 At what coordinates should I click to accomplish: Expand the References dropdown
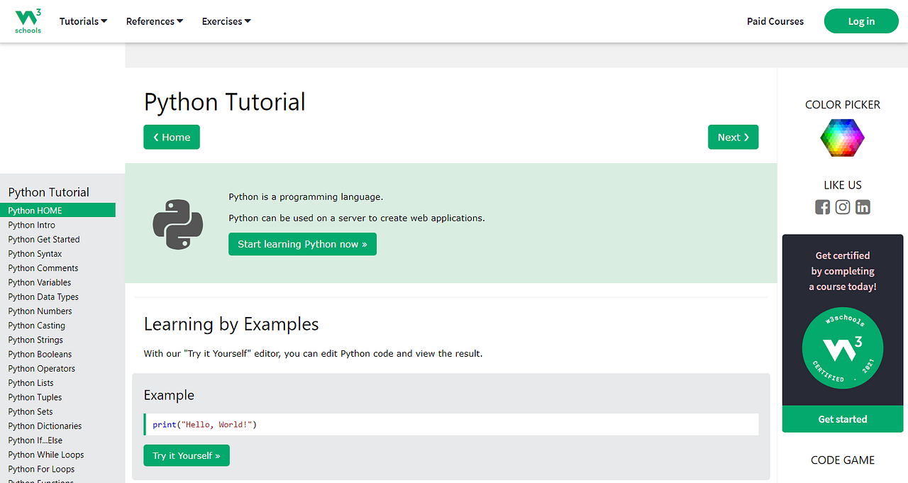tap(154, 21)
